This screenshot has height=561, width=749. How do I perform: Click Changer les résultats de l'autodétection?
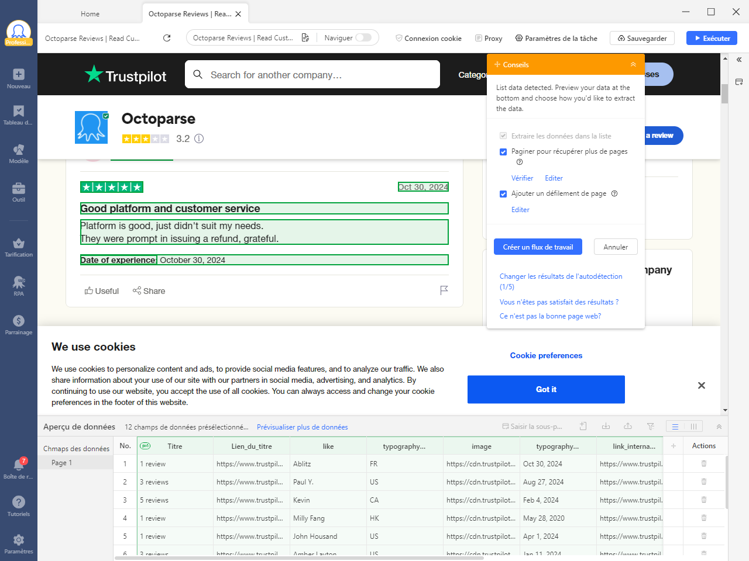[561, 282]
